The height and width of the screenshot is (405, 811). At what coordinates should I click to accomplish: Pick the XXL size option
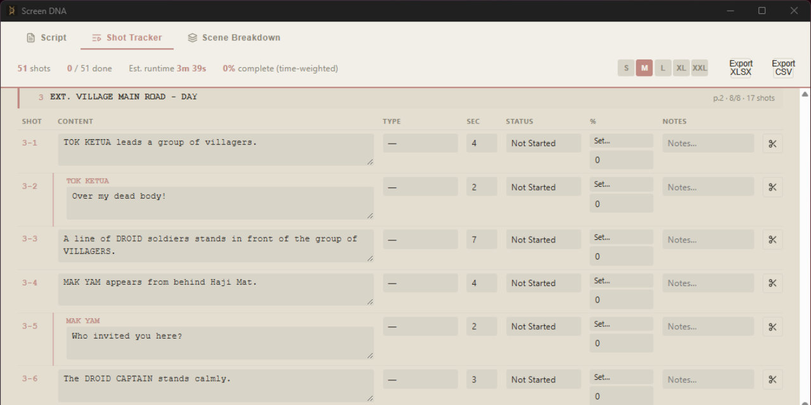pyautogui.click(x=699, y=68)
